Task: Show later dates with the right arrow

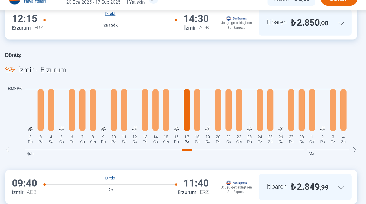Action: (355, 150)
